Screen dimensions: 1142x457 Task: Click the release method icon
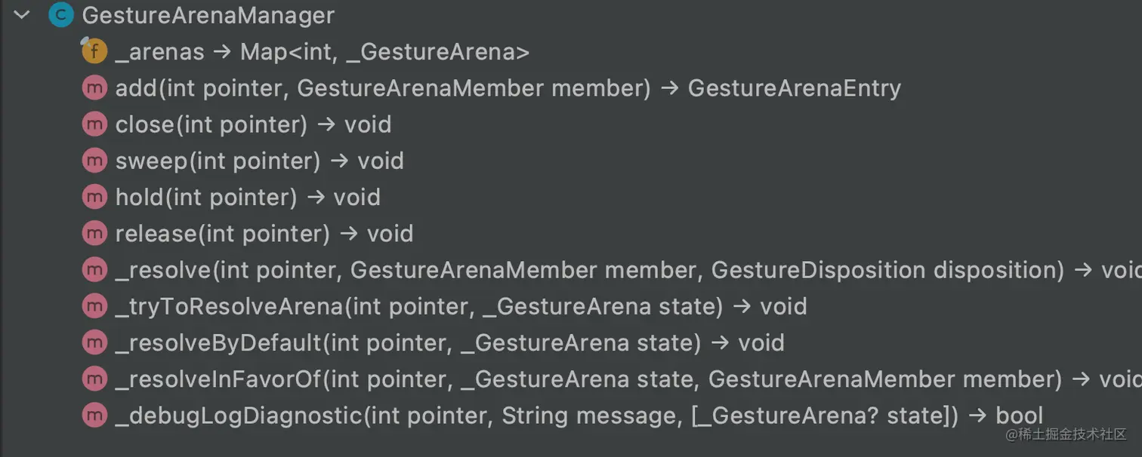tap(94, 233)
